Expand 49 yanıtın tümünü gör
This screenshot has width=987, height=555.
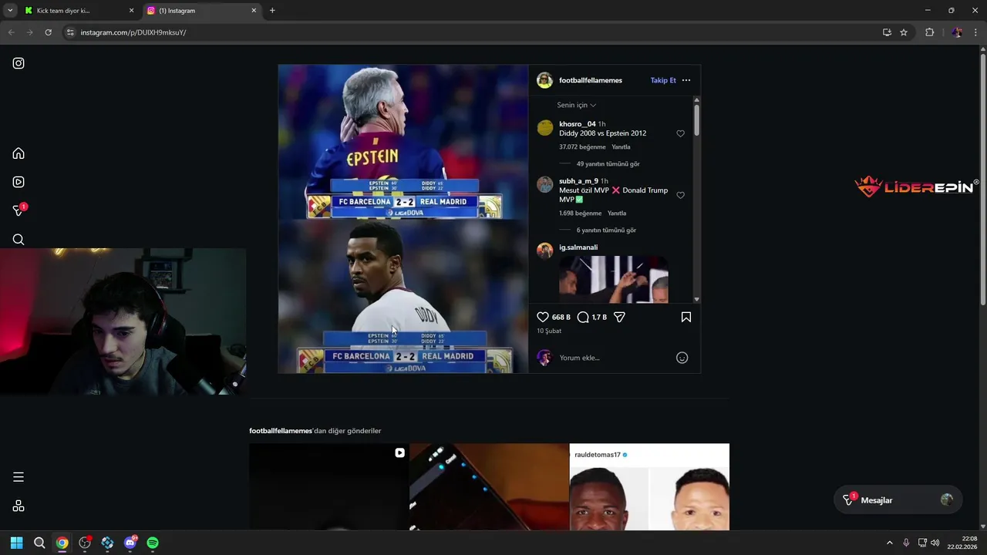[x=608, y=164]
